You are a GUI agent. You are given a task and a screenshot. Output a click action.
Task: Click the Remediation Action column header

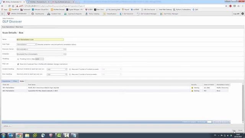(223, 85)
